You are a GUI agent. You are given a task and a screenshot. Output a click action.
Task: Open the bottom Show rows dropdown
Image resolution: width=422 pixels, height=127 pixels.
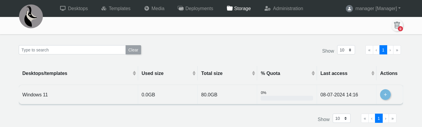click(x=341, y=118)
